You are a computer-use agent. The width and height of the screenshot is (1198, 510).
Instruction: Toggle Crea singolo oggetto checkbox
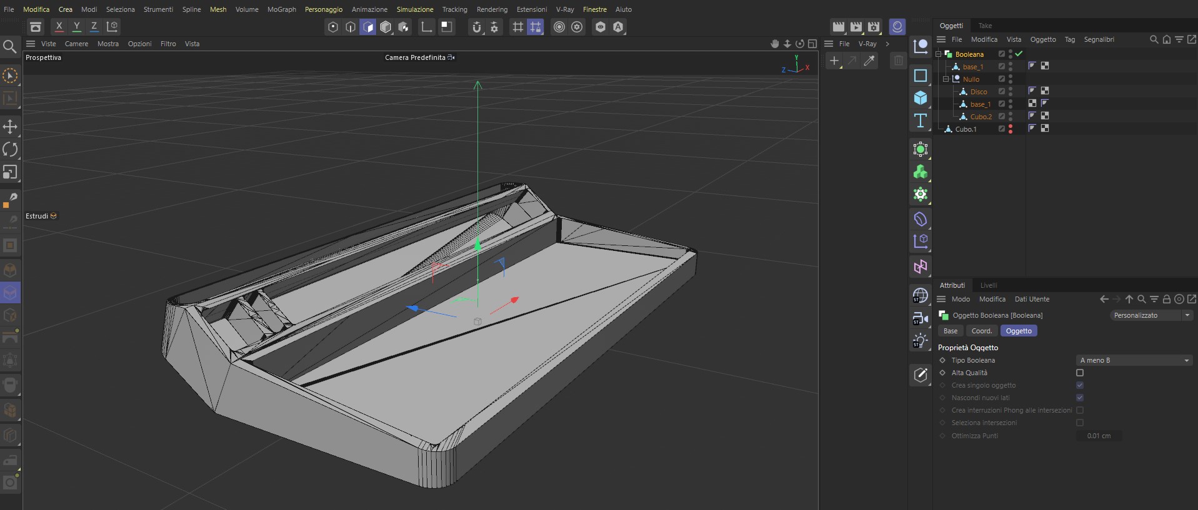click(1080, 385)
